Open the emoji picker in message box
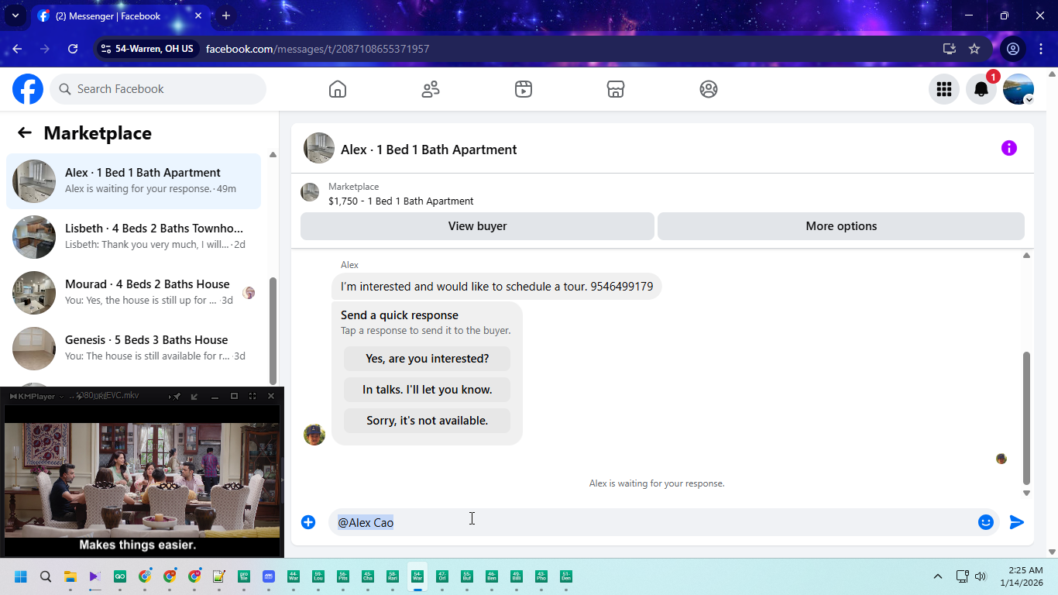1058x595 pixels. coord(986,522)
